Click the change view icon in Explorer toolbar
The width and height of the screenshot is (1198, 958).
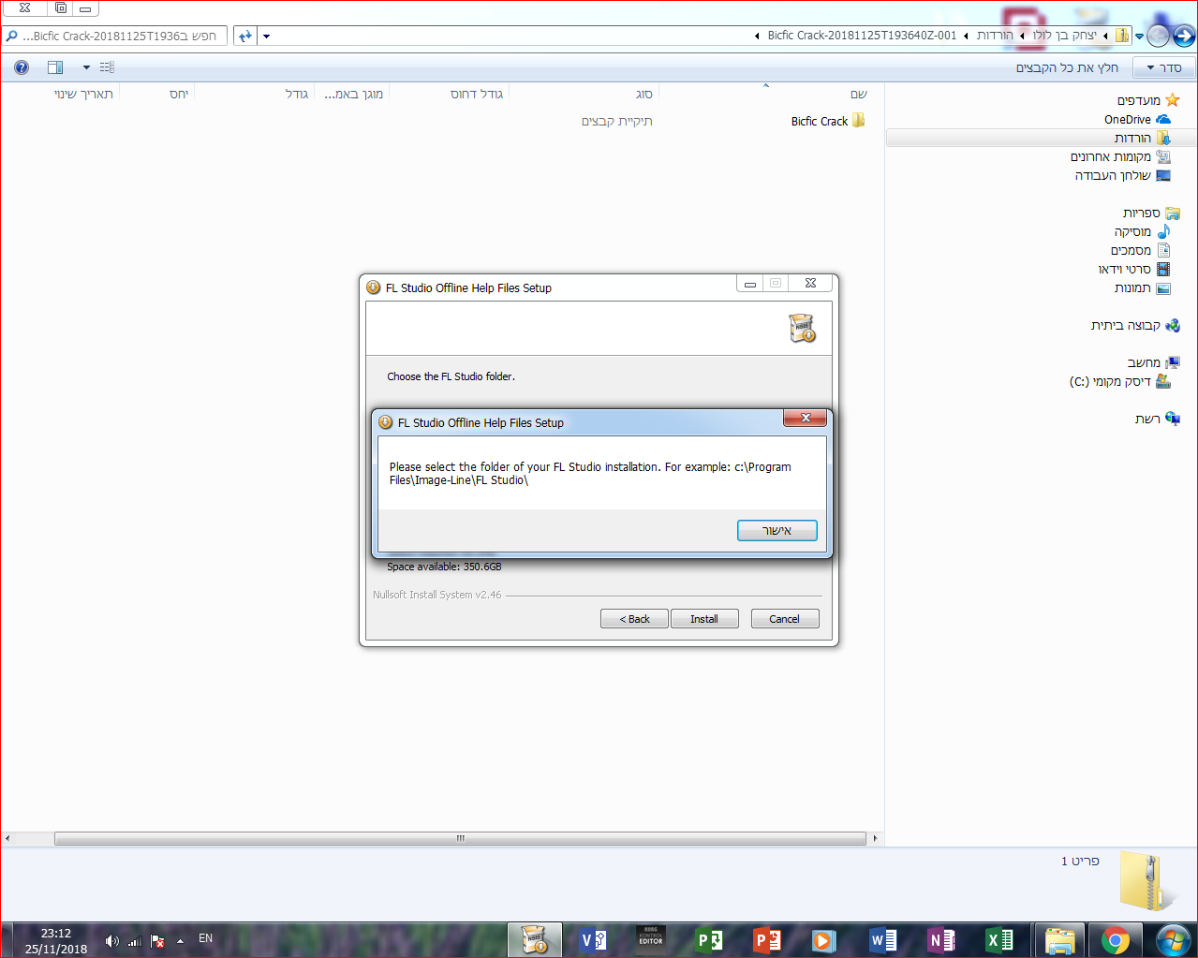click(x=107, y=67)
